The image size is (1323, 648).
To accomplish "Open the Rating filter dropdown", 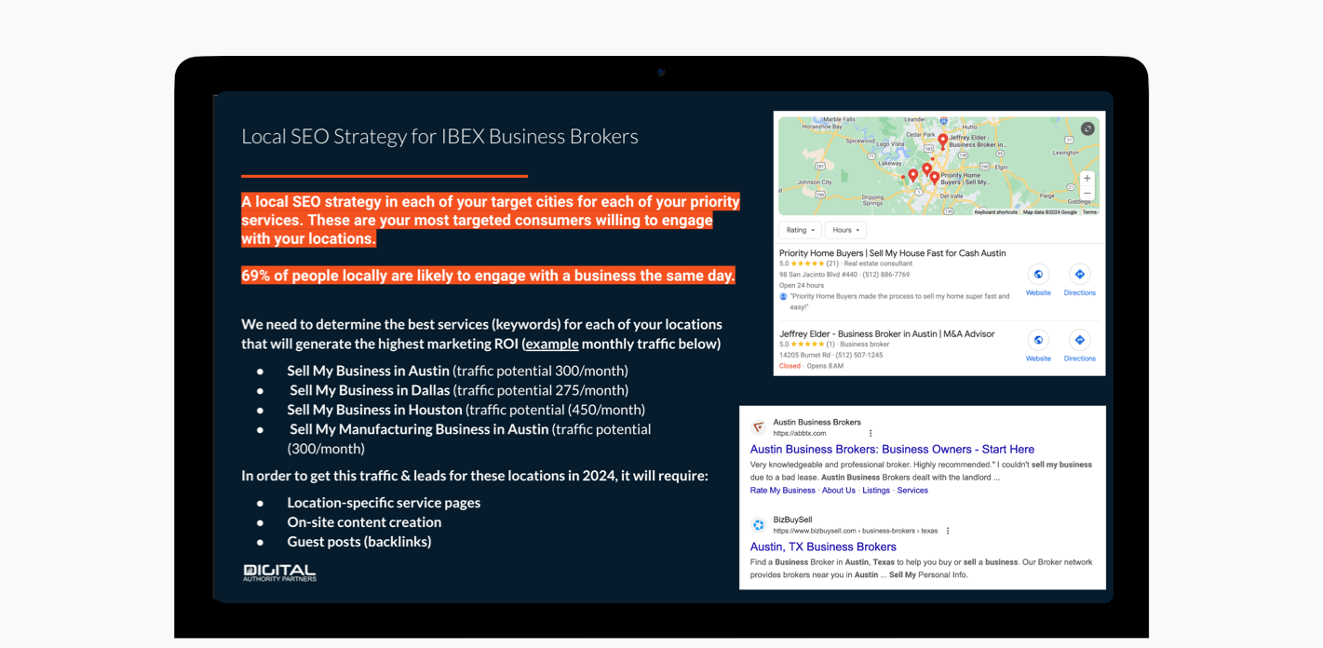I will [800, 230].
